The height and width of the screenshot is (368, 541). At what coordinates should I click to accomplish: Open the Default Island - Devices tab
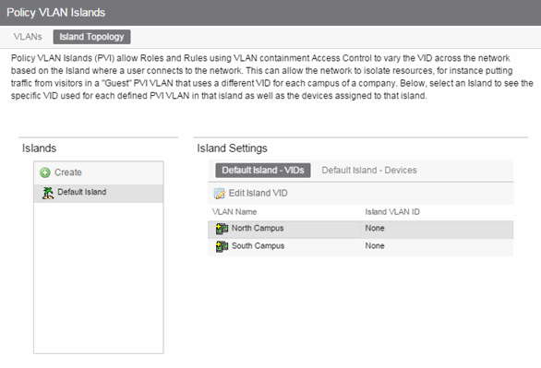(369, 171)
